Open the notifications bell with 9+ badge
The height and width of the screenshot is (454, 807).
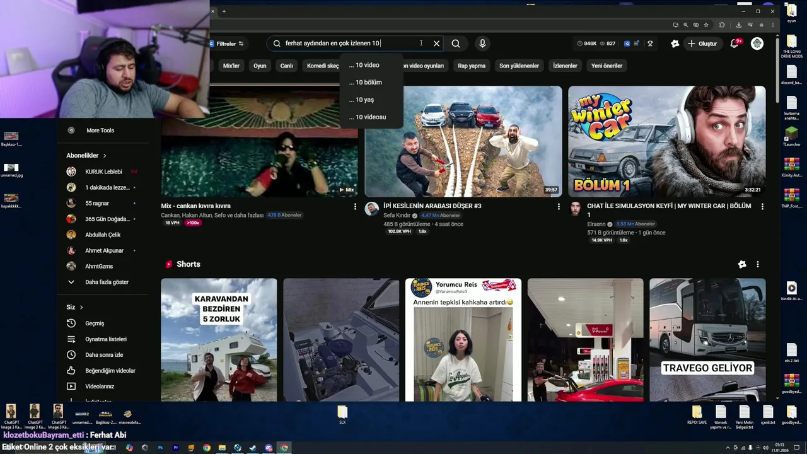click(734, 44)
